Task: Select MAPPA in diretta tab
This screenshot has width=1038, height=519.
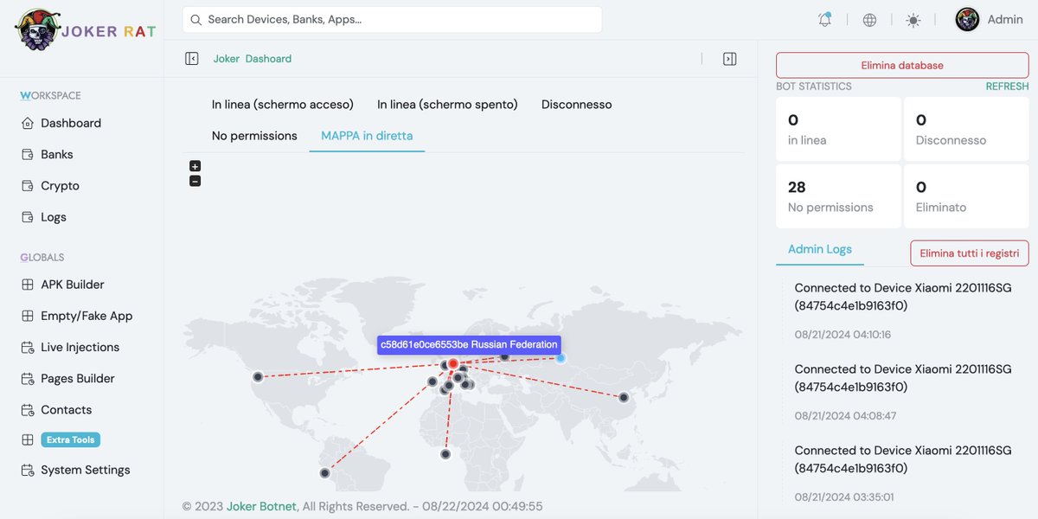Action: click(x=367, y=136)
